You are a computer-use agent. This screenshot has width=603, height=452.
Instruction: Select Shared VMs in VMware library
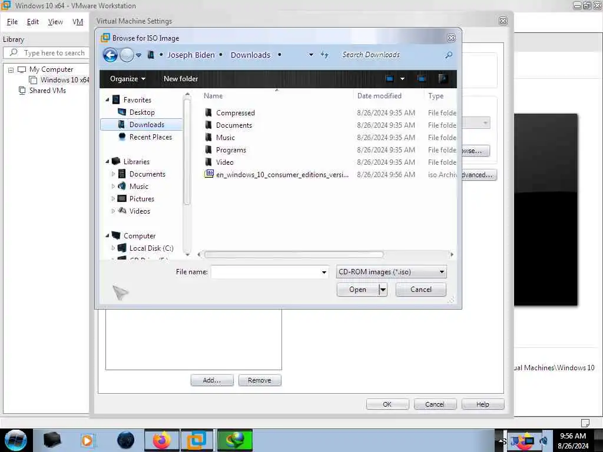coord(42,91)
